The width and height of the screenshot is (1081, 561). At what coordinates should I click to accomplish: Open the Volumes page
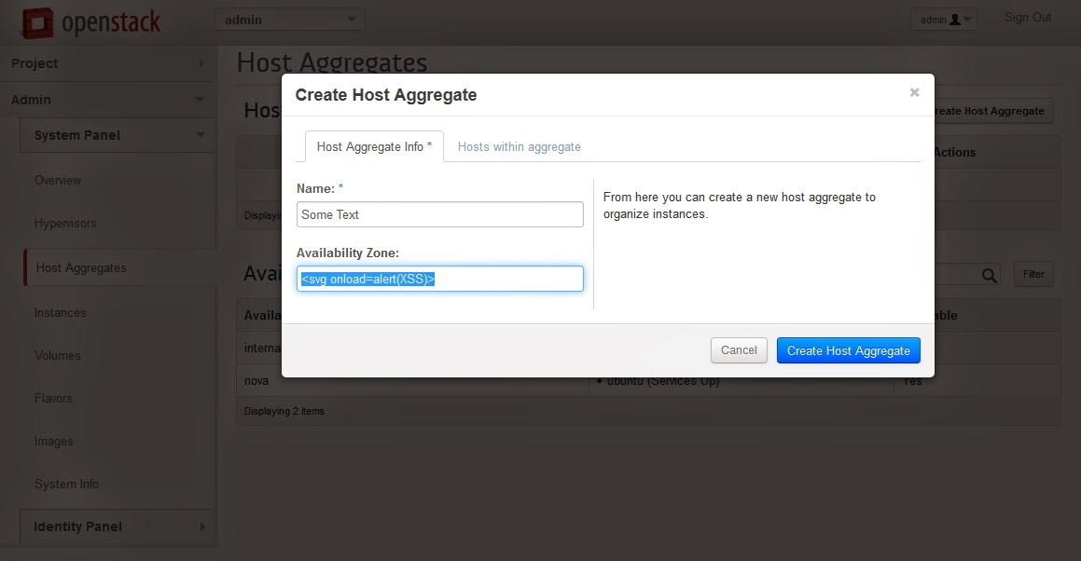coord(57,356)
